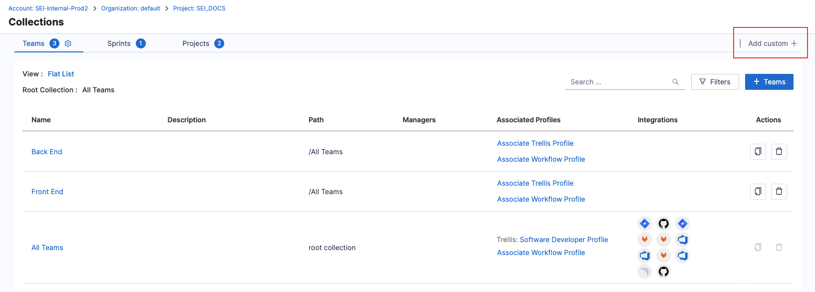Go to Project: SEI_DOCS breadcrumb

(x=199, y=8)
